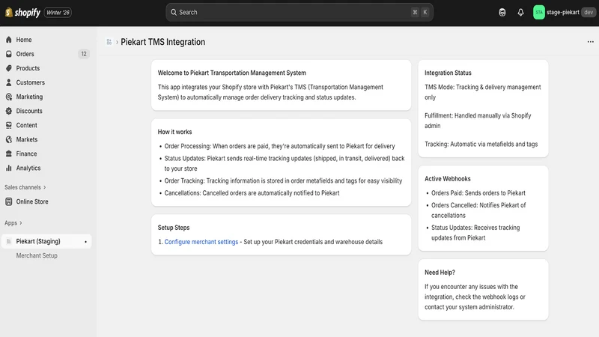
Task: Click the K key shortcut hint
Action: [425, 12]
